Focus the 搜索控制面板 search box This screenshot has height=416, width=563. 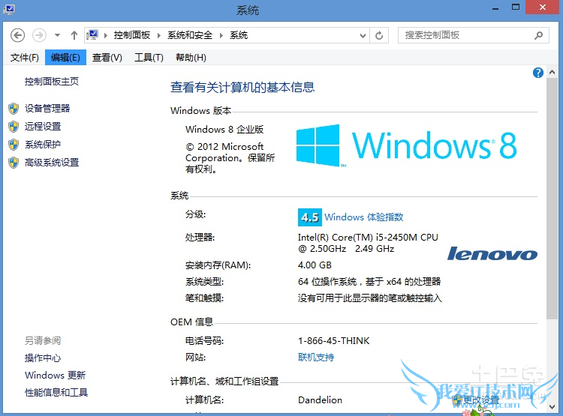coord(473,35)
